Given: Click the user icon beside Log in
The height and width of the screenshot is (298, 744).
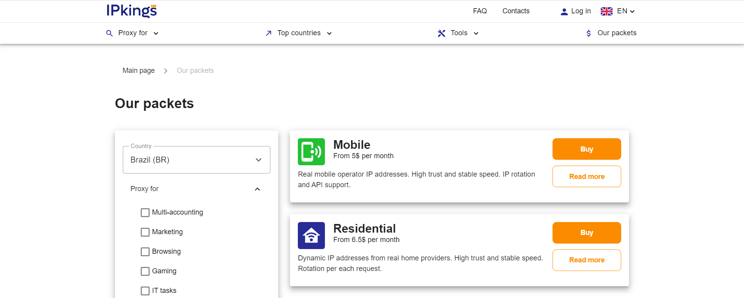Looking at the screenshot, I should pyautogui.click(x=564, y=12).
